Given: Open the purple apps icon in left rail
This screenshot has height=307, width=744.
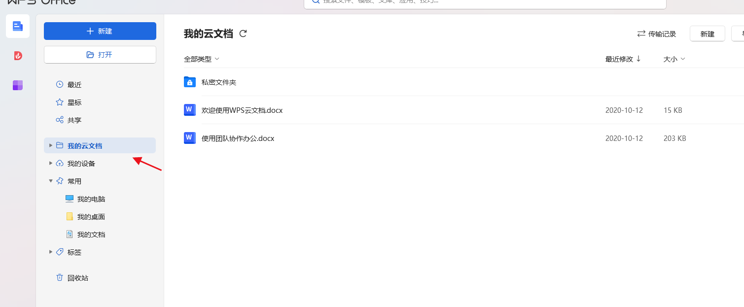Looking at the screenshot, I should coord(18,85).
